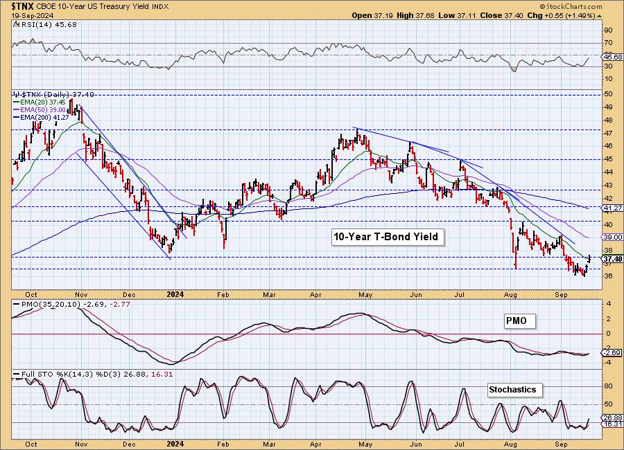Image resolution: width=624 pixels, height=450 pixels.
Task: Click the 'Low 37.11' header value
Action: click(458, 15)
